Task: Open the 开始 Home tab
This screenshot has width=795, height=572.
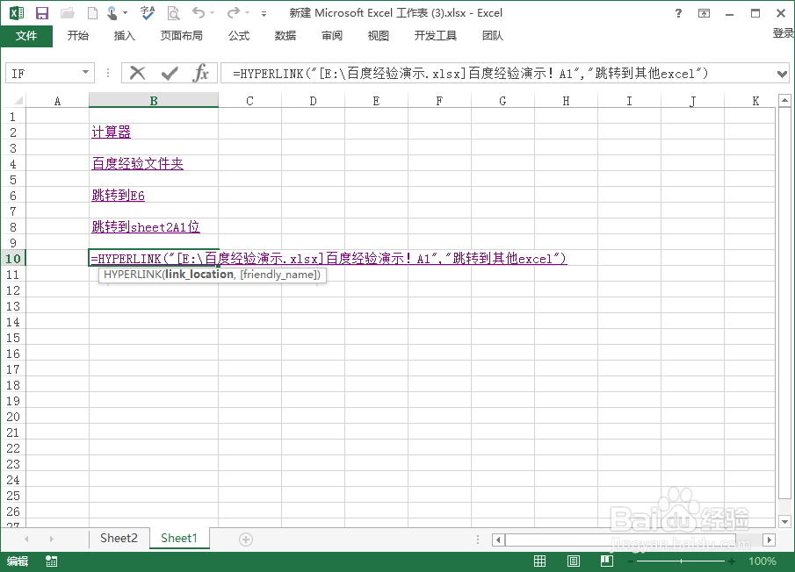Action: (x=78, y=35)
